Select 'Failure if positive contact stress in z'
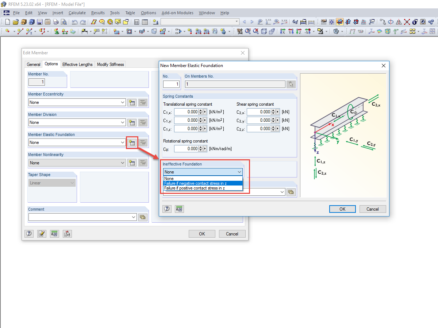Viewport: 438px width, 328px height. click(x=203, y=188)
